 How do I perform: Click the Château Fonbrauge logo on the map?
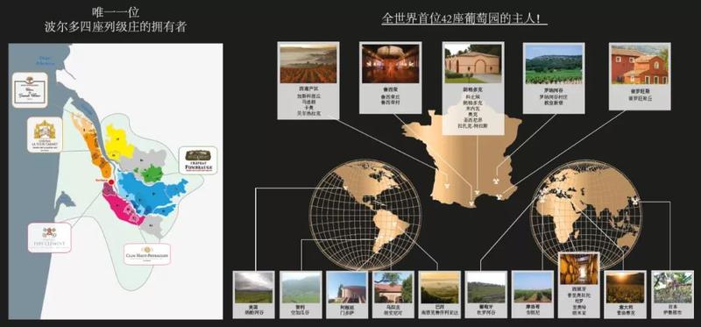(198, 160)
